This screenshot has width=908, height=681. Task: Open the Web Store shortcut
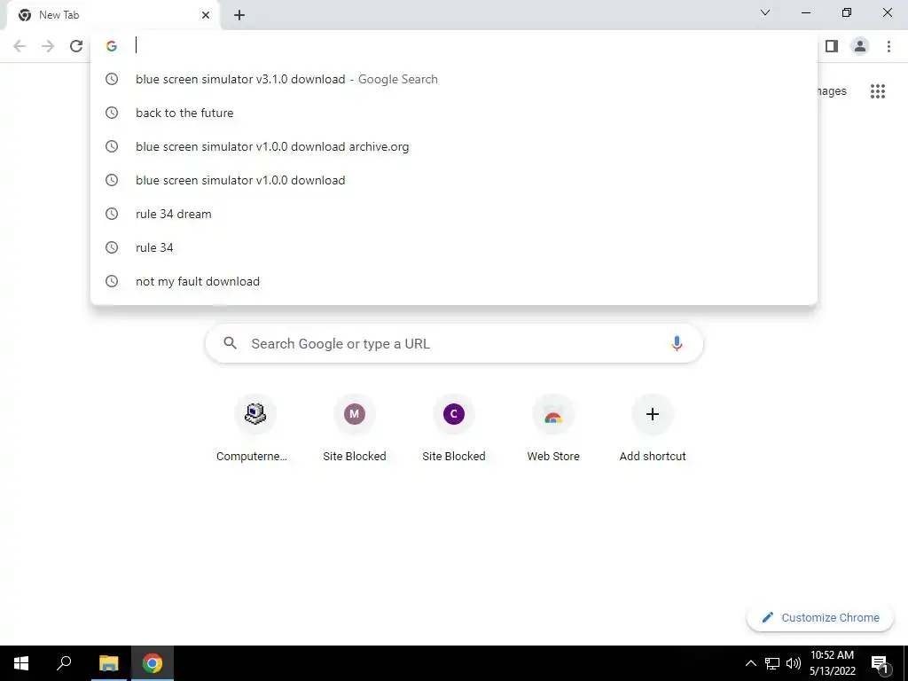click(x=553, y=428)
